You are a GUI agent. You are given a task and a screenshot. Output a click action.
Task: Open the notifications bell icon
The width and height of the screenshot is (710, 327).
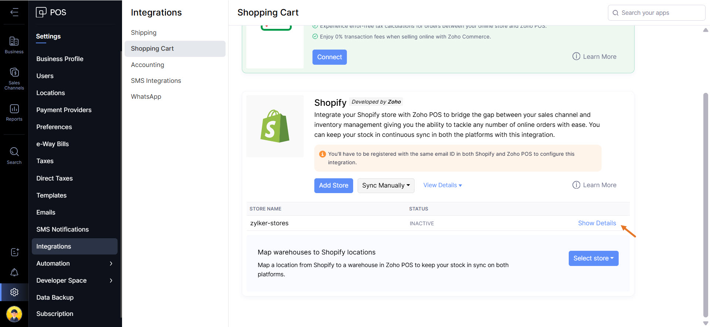click(x=14, y=272)
